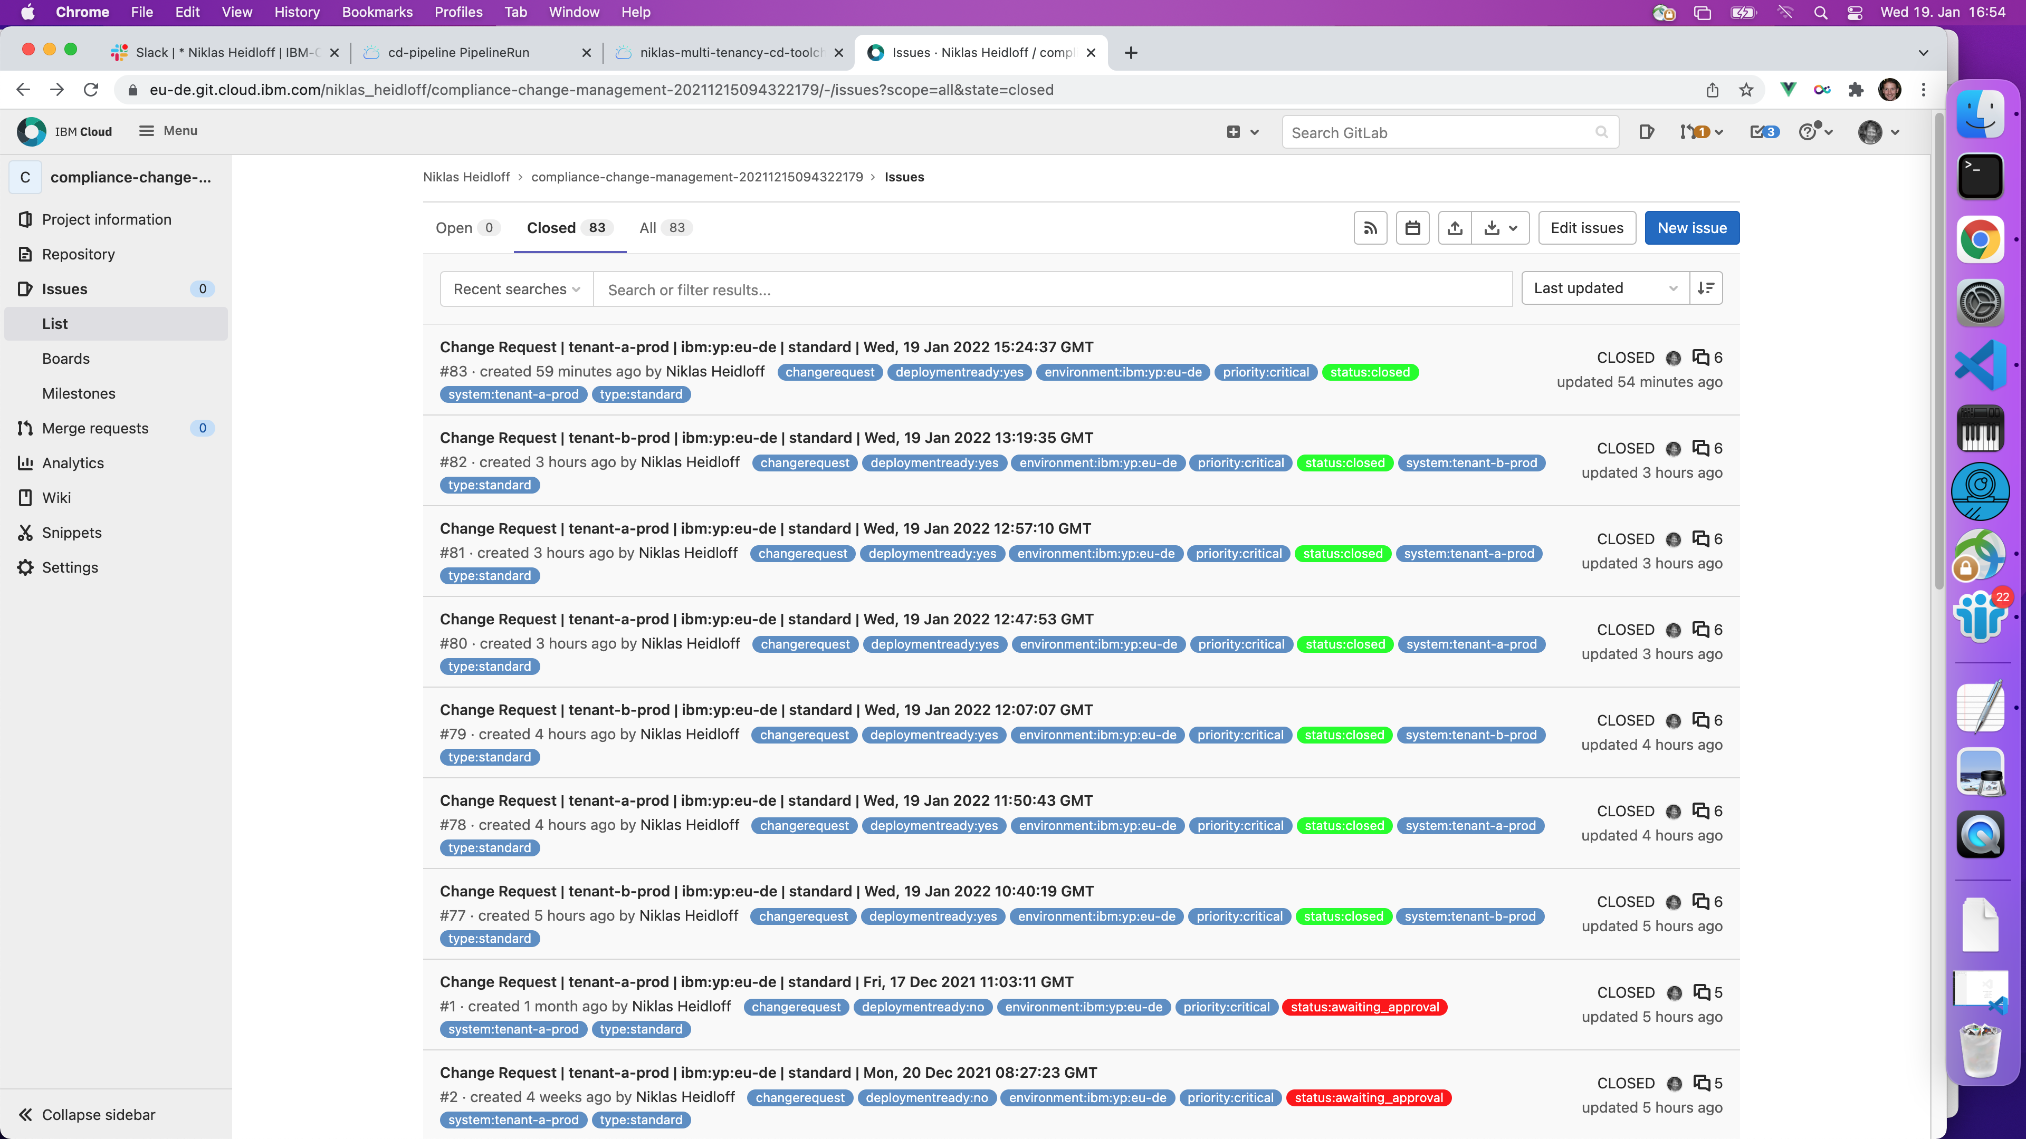The width and height of the screenshot is (2026, 1139).
Task: Open the create new plus dropdown
Action: click(1242, 132)
